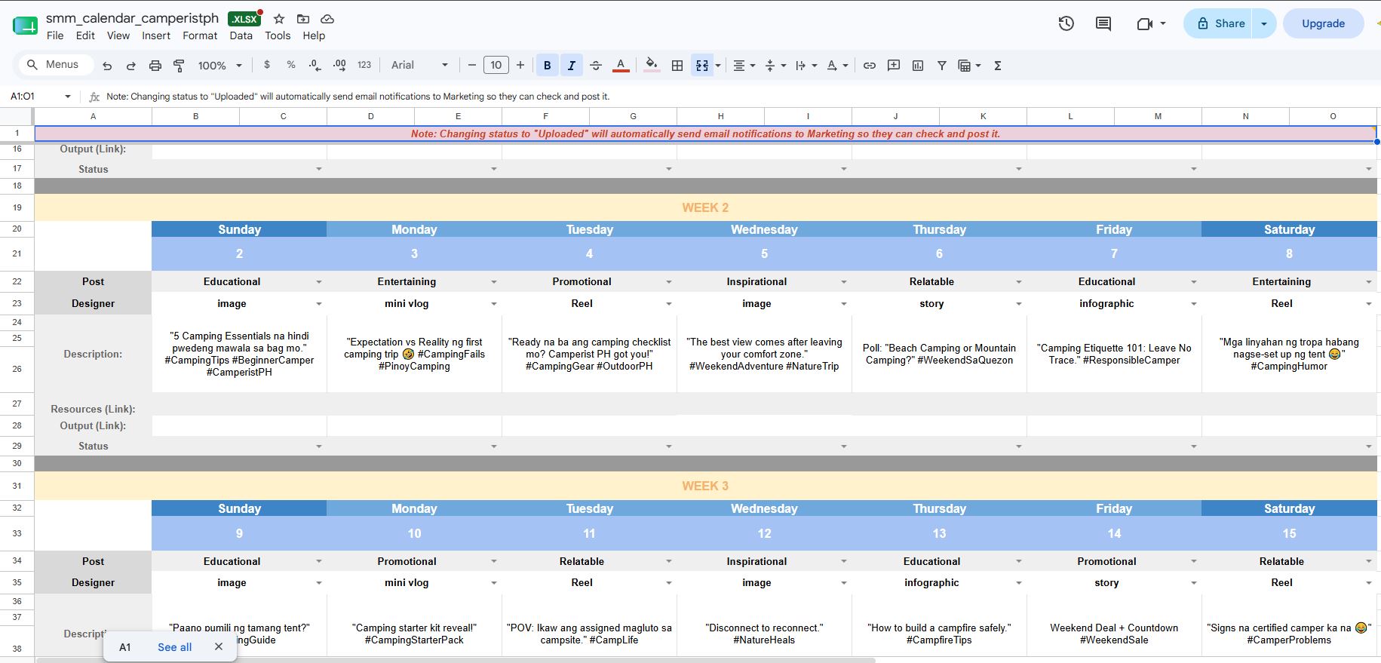Toggle italic formatting
Image resolution: width=1381 pixels, height=663 pixels.
point(572,66)
